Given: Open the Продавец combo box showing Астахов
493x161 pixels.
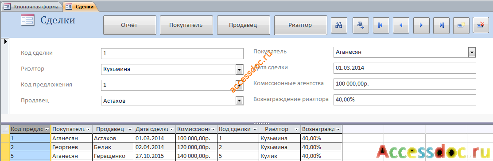Looking at the screenshot, I should click(240, 101).
